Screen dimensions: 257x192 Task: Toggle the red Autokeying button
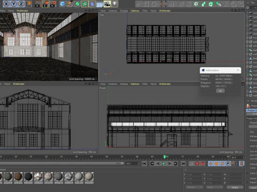[x=197, y=164]
